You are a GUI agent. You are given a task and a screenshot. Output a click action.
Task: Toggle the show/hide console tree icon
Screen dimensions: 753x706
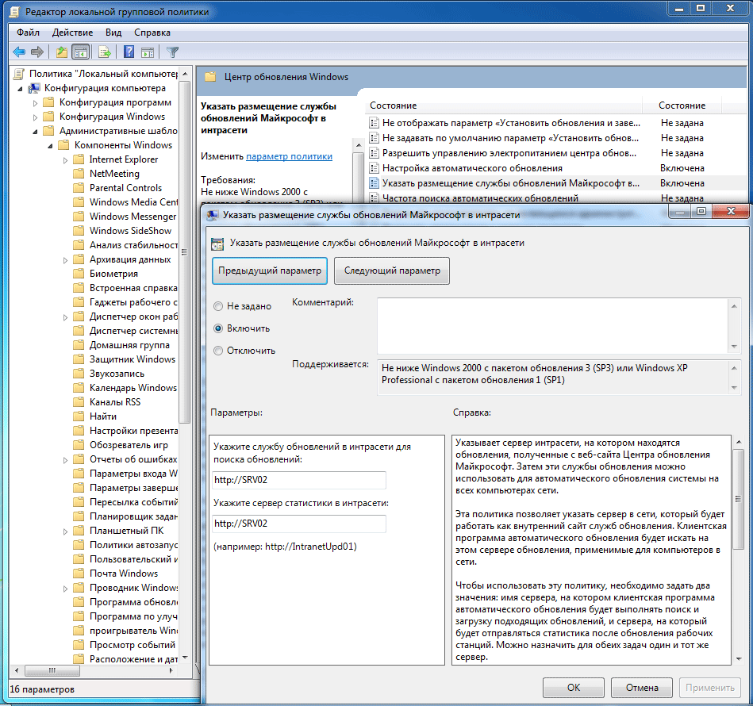click(x=80, y=52)
